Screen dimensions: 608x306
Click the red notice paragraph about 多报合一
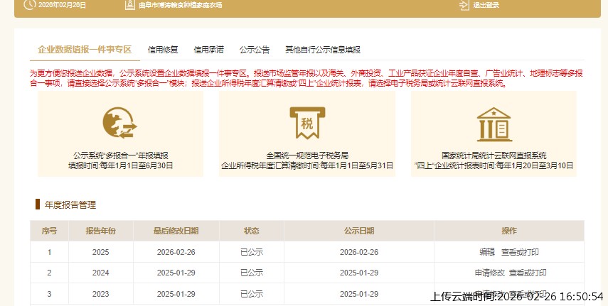[x=306, y=78]
